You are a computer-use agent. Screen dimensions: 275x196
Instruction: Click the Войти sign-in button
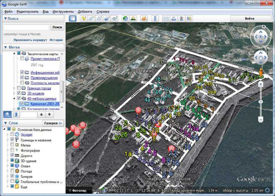(x=250, y=18)
